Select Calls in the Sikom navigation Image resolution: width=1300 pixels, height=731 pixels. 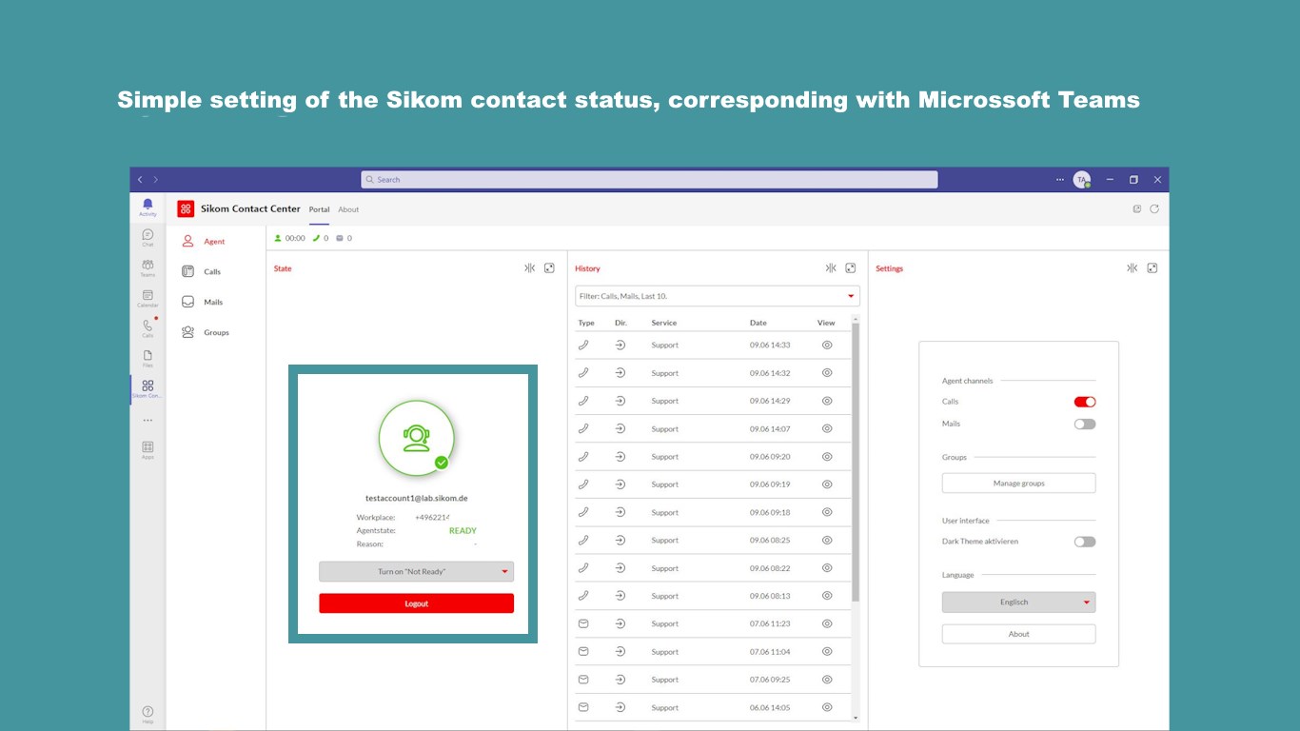coord(202,271)
